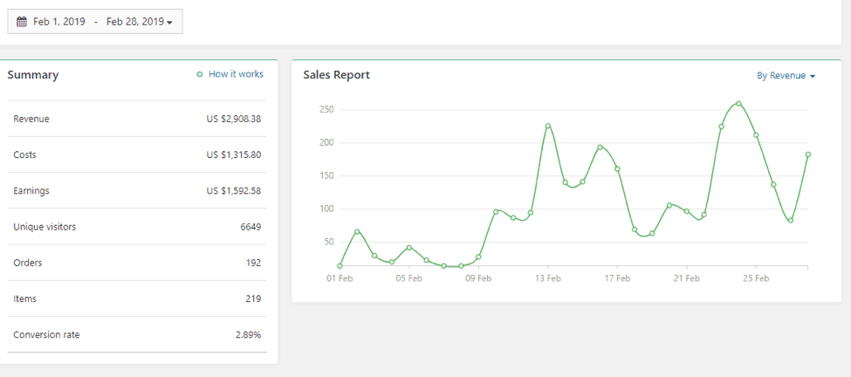Select the Feb 28, 2019 end date
The image size is (851, 377).
(134, 22)
